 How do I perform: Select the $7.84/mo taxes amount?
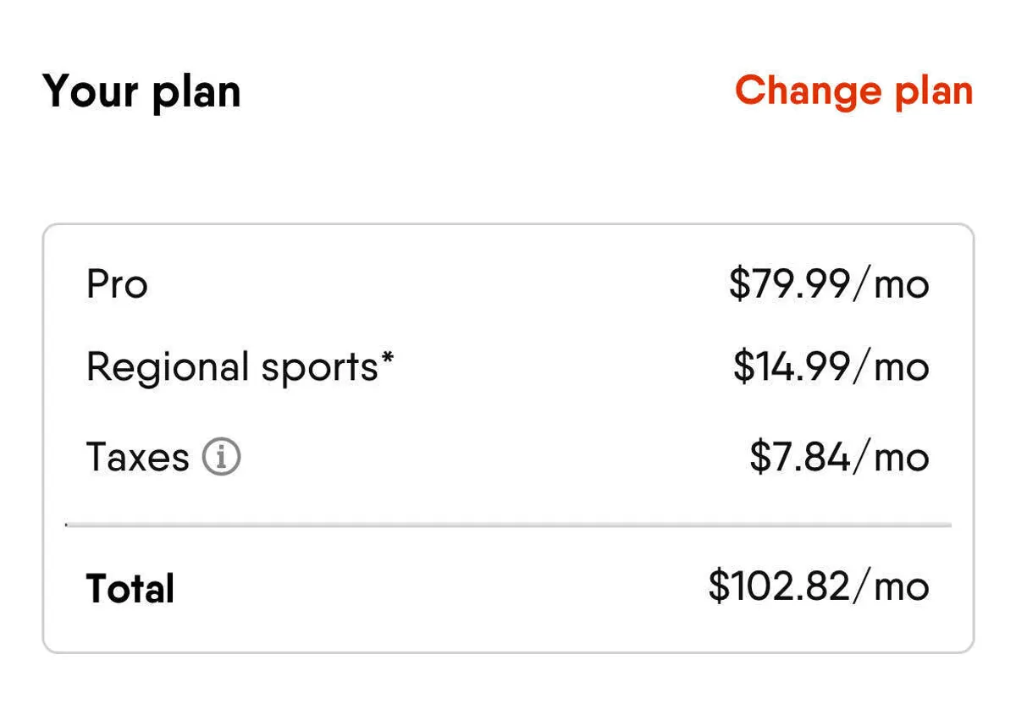(839, 458)
